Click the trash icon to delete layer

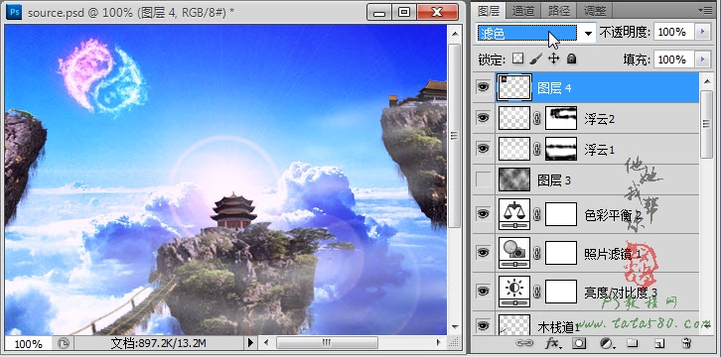(686, 343)
